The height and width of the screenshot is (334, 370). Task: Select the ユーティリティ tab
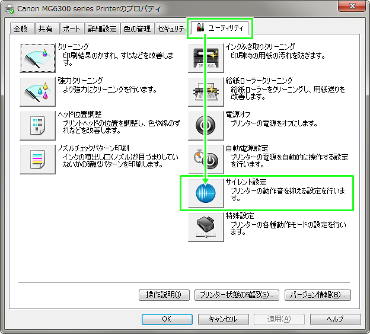220,28
